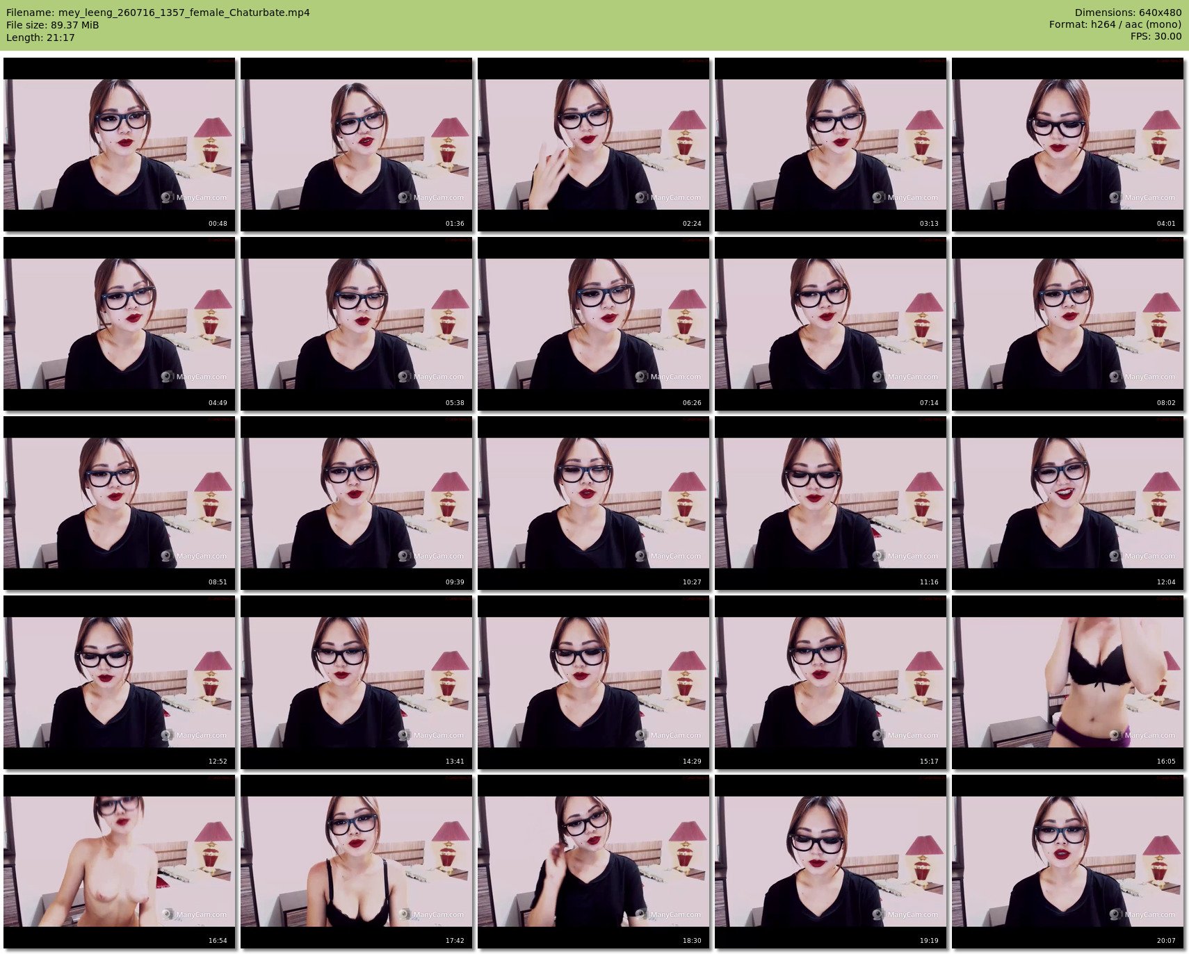This screenshot has width=1189, height=954.
Task: Pick the thumbnail marked 04:01
Action: click(1068, 145)
